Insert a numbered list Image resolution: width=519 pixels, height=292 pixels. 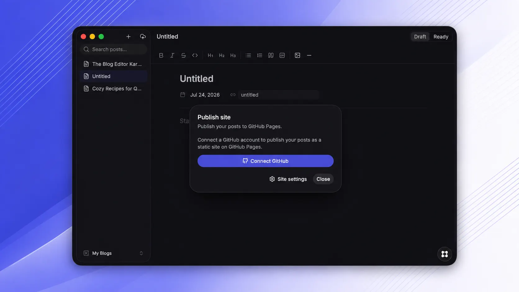coord(259,55)
